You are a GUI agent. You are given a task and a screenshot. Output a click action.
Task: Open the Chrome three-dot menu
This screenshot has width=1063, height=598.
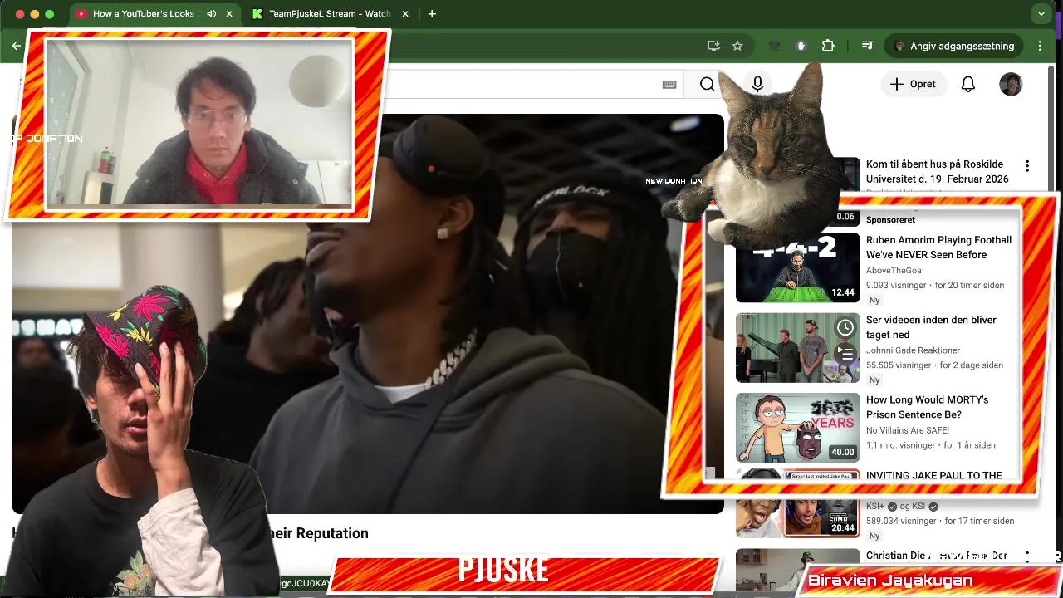click(1040, 46)
